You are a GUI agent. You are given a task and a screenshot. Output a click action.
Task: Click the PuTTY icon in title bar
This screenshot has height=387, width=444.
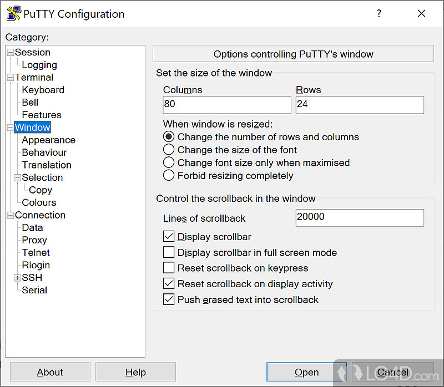click(13, 14)
